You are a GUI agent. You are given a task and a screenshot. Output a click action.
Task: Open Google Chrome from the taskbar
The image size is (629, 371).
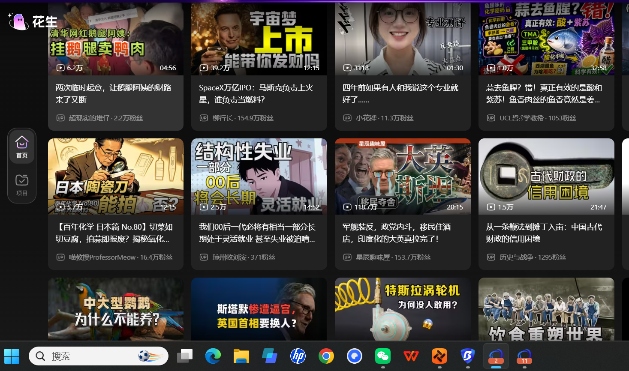point(326,356)
